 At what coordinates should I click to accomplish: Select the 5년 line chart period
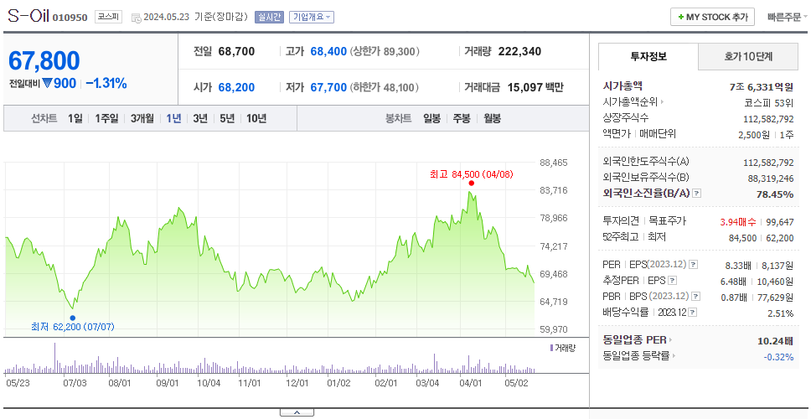227,118
